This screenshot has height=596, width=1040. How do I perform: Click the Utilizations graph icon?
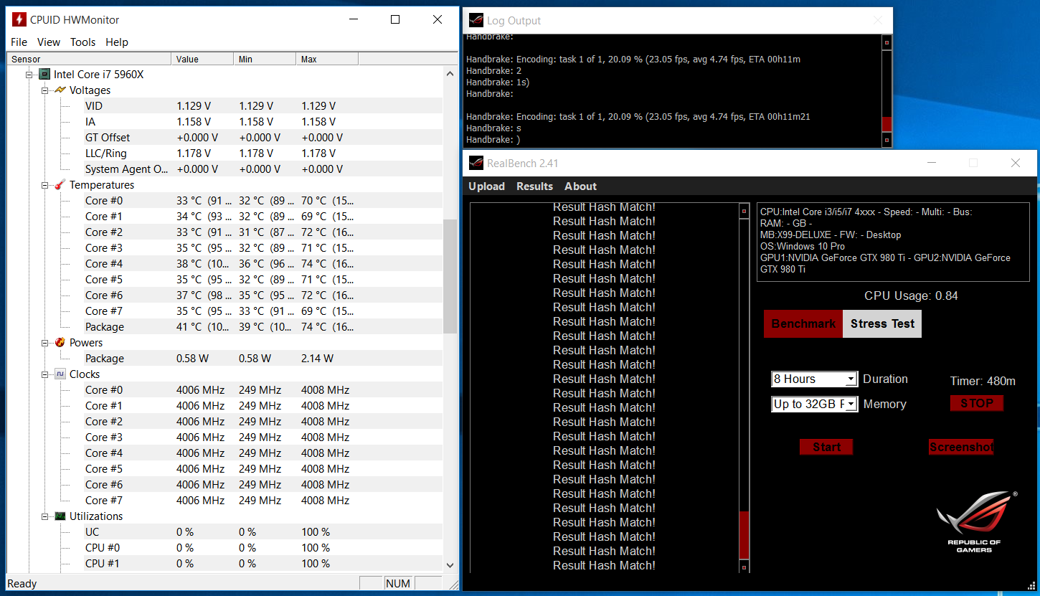click(60, 516)
